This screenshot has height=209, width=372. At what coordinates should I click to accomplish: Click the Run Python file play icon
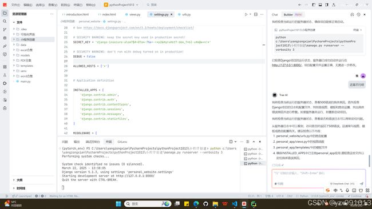click(x=246, y=14)
